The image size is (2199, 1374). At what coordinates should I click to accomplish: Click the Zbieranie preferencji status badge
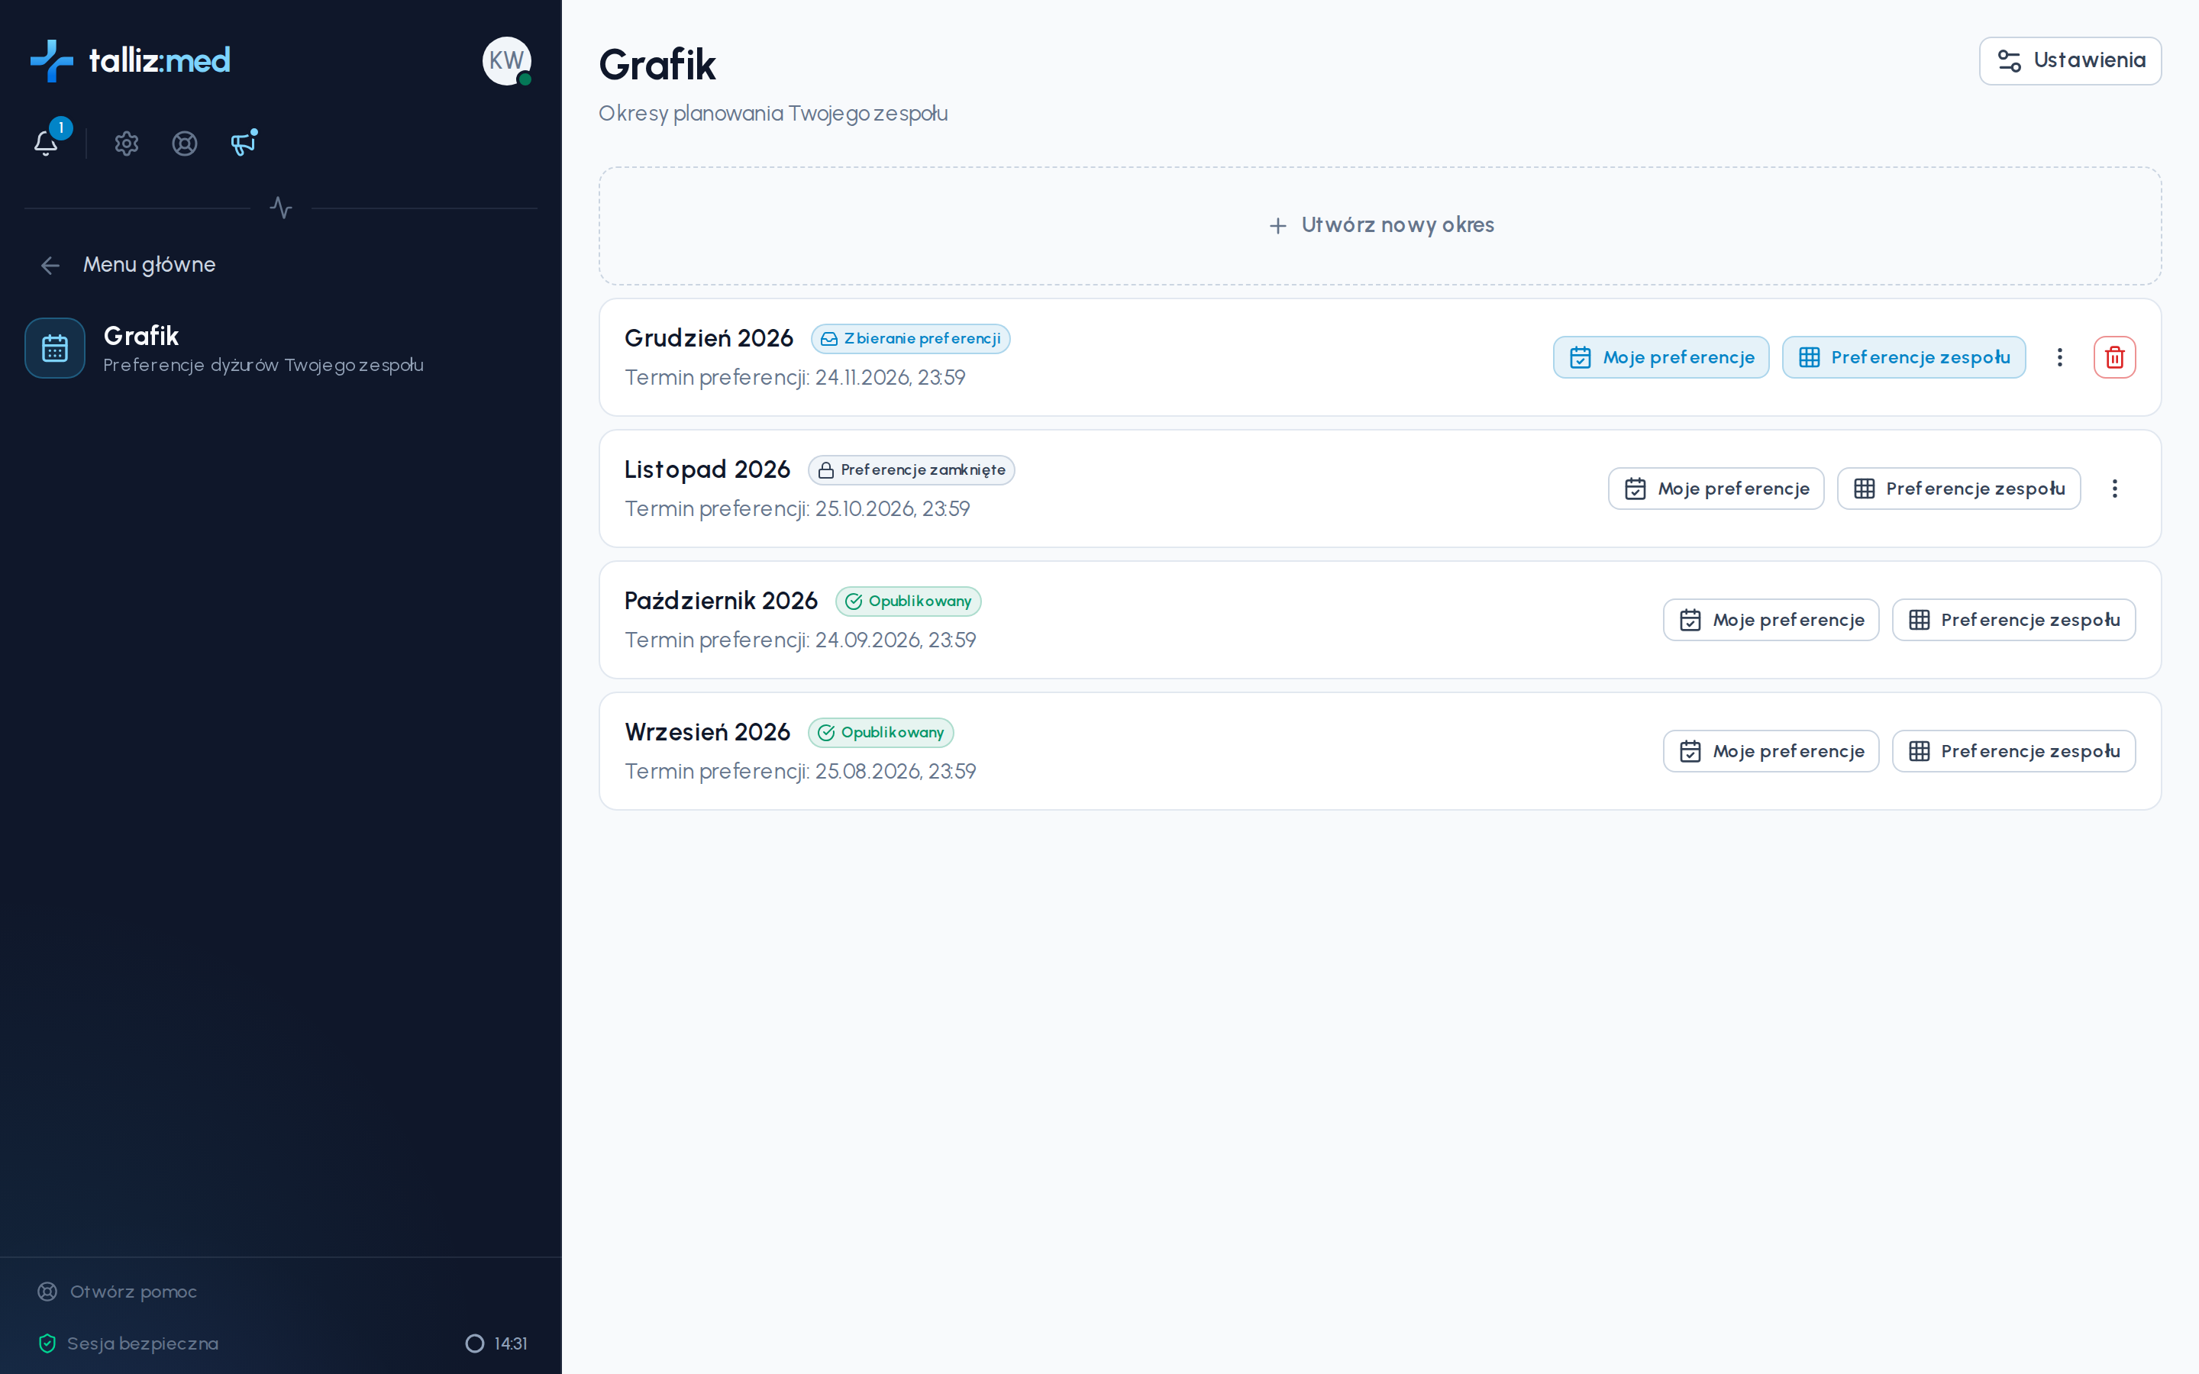click(x=910, y=339)
